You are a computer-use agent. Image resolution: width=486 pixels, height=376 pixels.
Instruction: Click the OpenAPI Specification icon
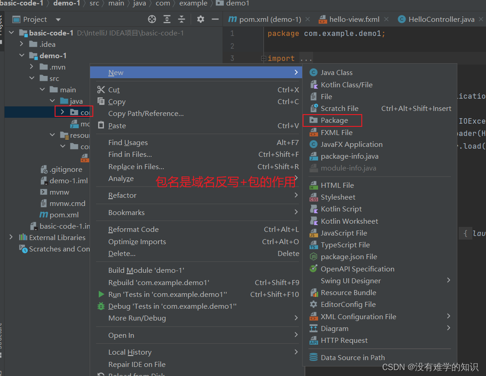314,269
